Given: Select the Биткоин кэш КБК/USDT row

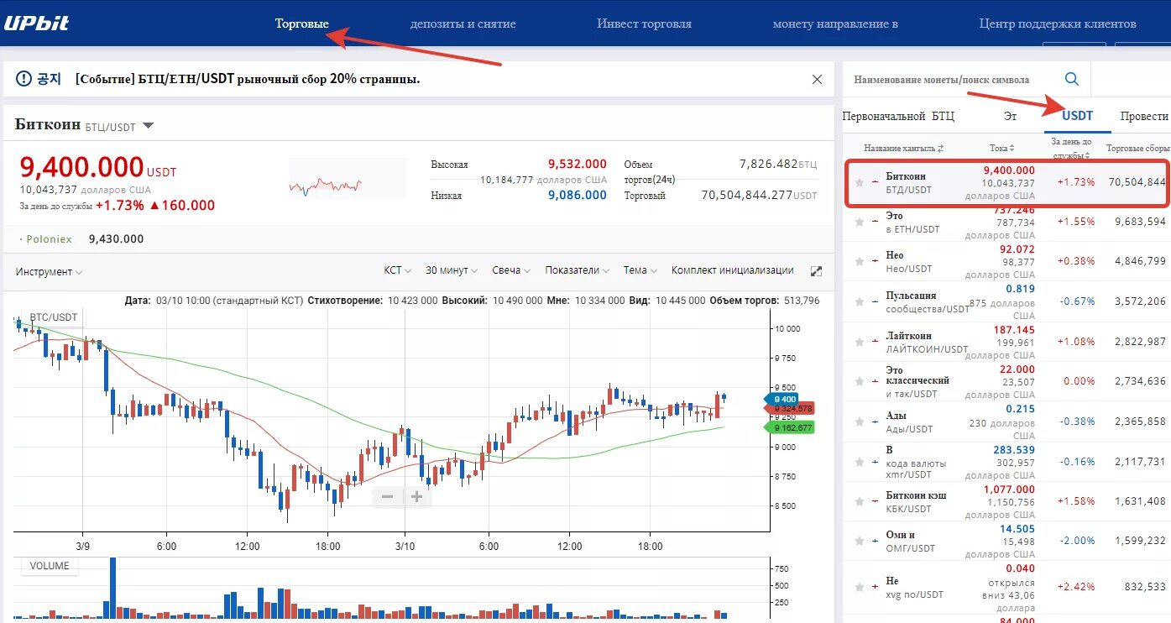Looking at the screenshot, I should [1007, 501].
